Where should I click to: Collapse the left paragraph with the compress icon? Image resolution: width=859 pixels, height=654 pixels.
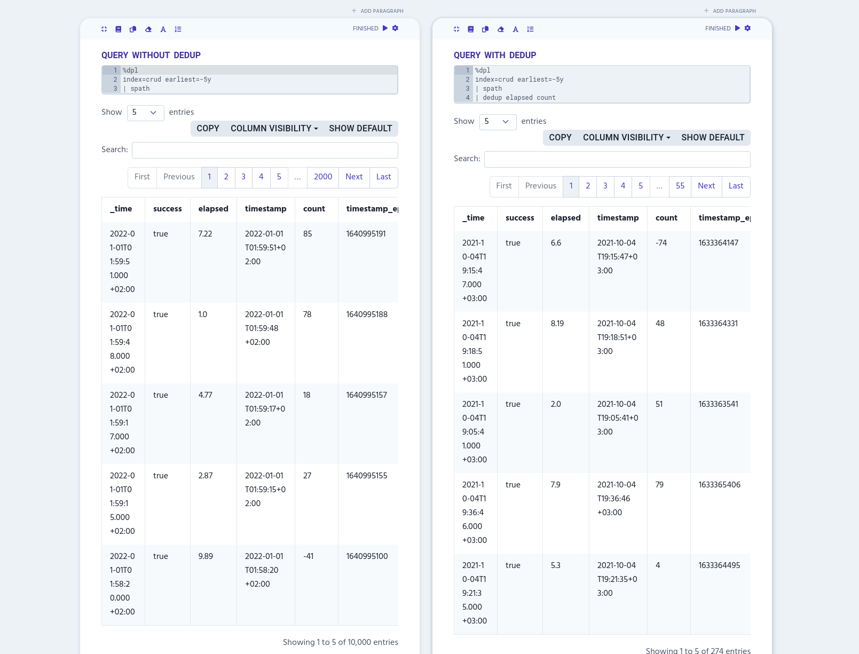[x=104, y=29]
